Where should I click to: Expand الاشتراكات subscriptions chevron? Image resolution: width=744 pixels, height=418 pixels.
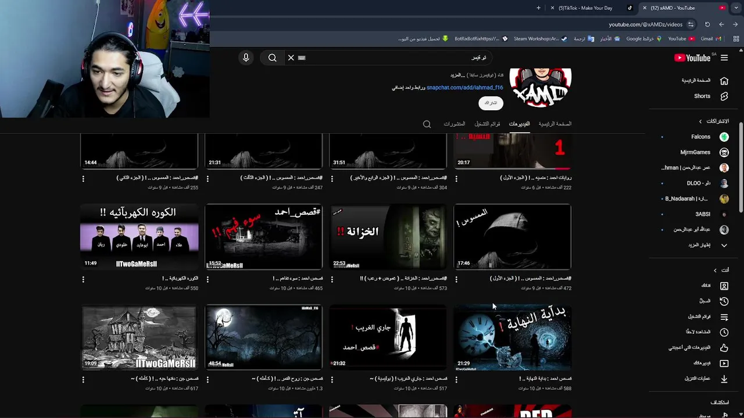700,121
